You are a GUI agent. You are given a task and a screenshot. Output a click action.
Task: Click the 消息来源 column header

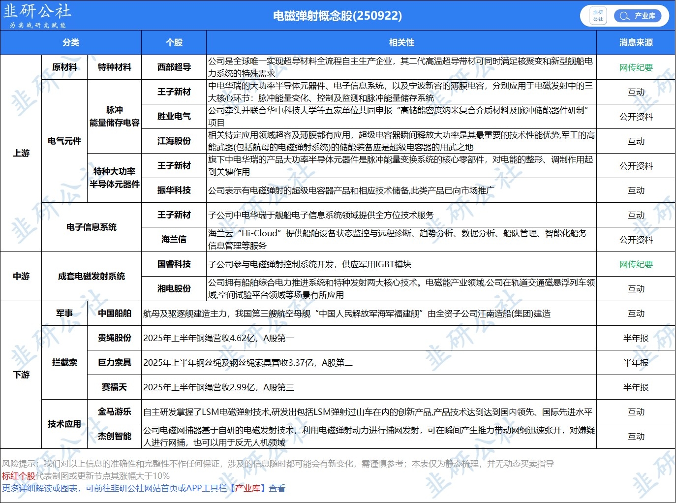point(636,43)
